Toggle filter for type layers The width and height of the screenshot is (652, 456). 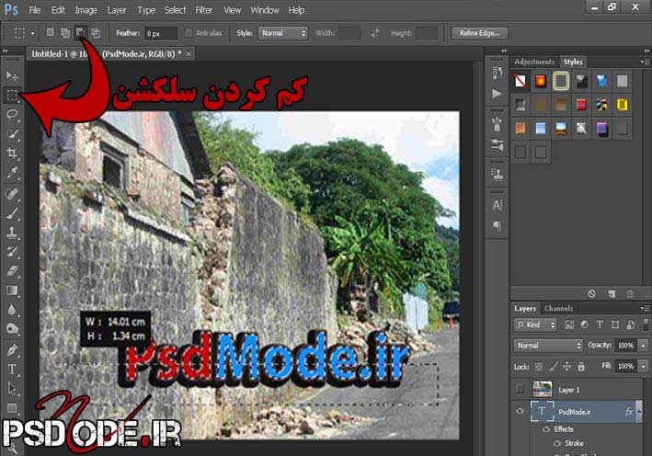pyautogui.click(x=600, y=325)
